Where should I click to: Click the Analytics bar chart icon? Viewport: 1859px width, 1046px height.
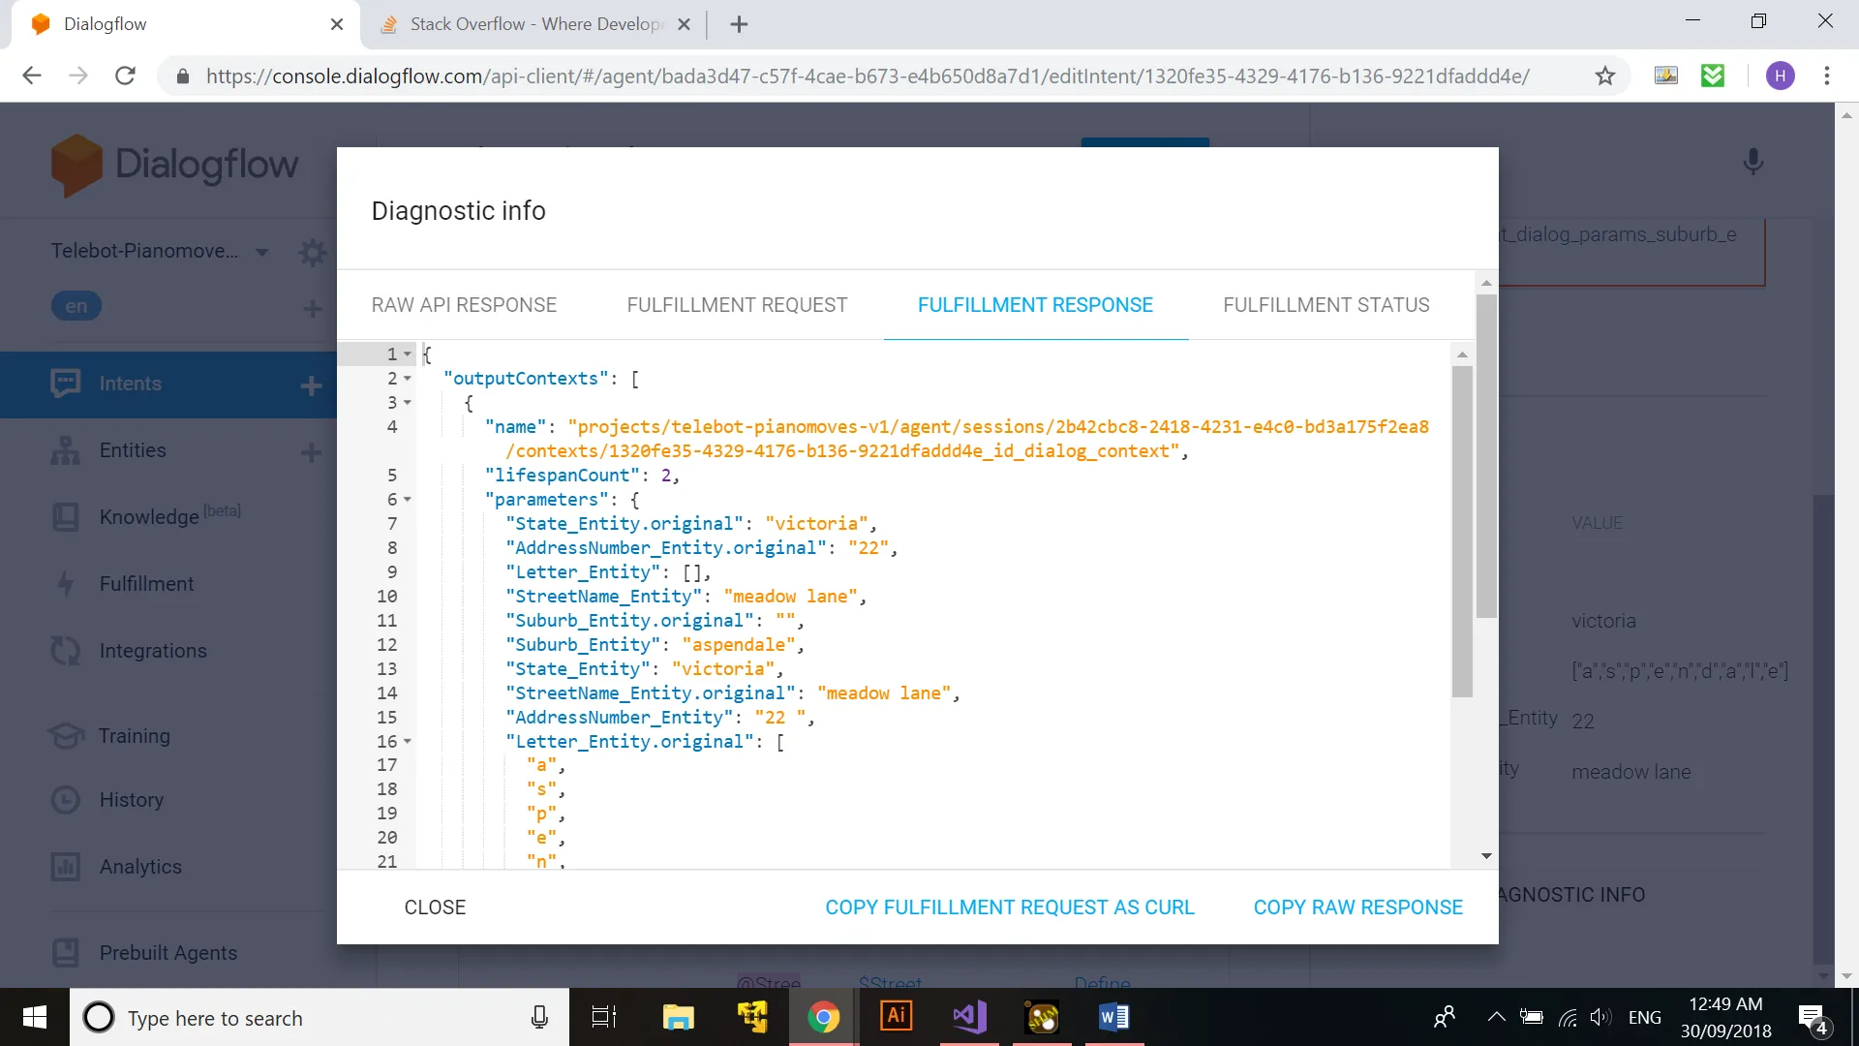[x=65, y=867]
